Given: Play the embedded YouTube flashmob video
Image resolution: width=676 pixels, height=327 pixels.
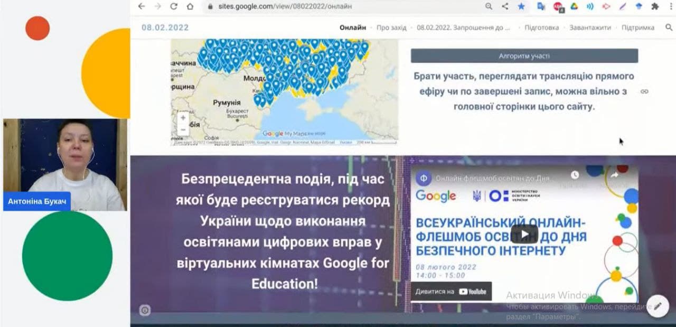Looking at the screenshot, I should click(x=524, y=234).
